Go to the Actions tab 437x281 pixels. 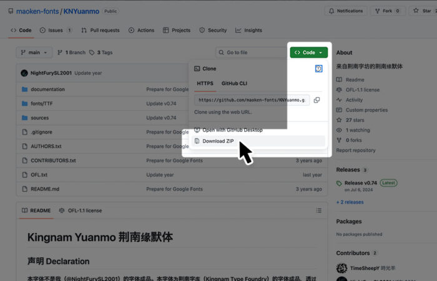click(x=141, y=30)
